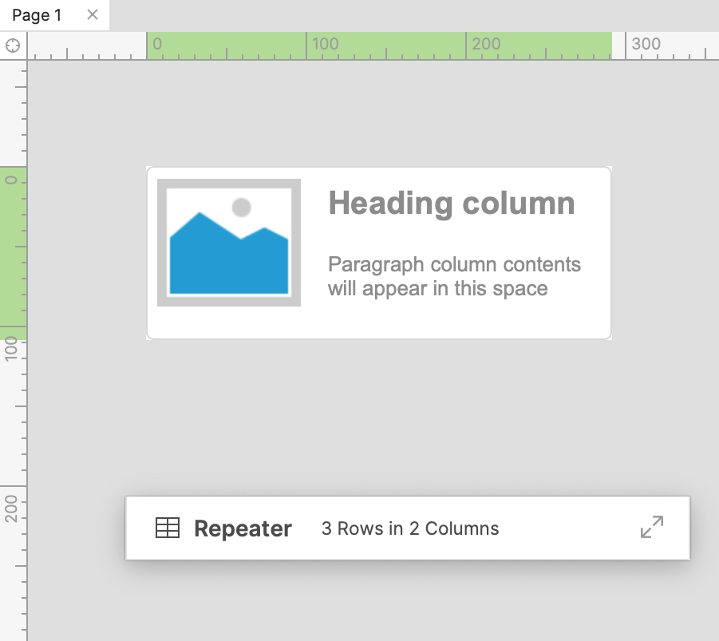719x641 pixels.
Task: Click the 0 mark on vertical ruler
Action: point(12,180)
